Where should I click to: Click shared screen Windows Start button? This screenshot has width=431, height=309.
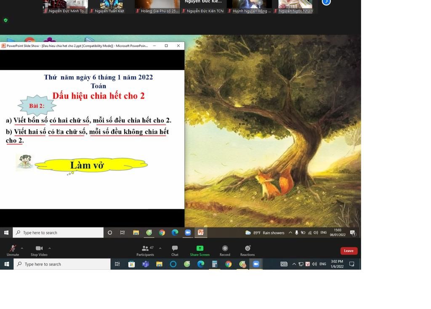coord(6,232)
